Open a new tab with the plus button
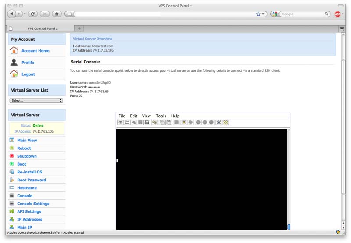351x243 pixels. 79,28
